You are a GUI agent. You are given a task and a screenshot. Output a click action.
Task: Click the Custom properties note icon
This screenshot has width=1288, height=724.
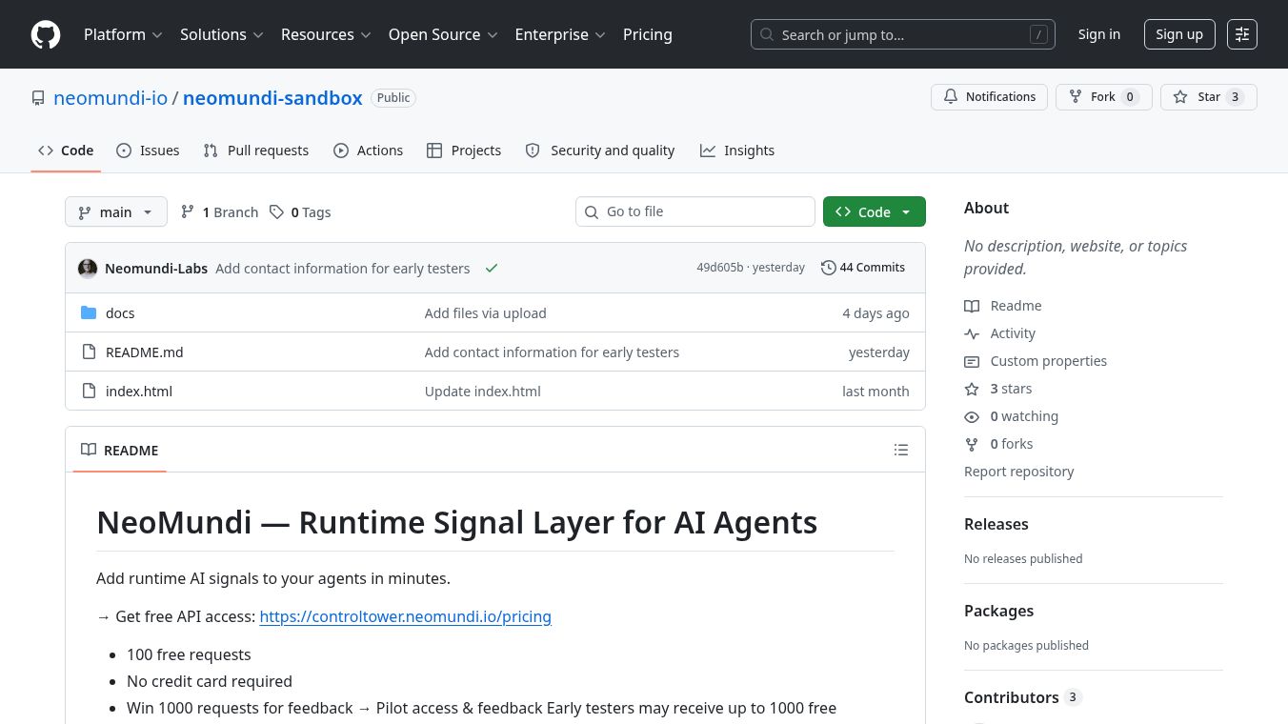click(x=972, y=361)
